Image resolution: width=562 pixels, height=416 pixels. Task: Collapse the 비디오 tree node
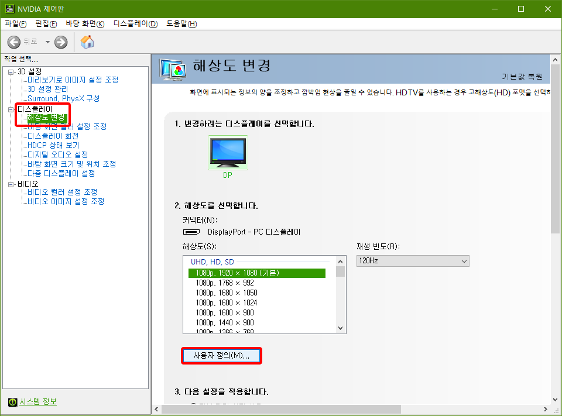(x=11, y=184)
